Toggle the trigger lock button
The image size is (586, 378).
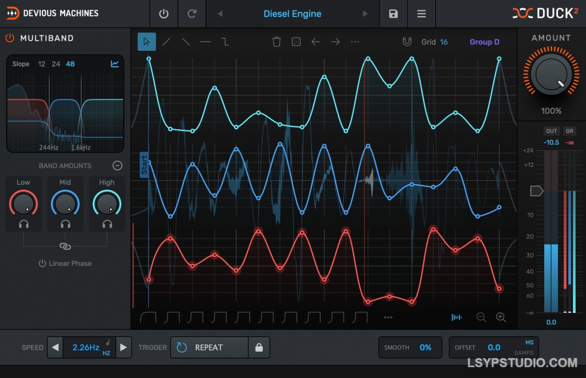pos(259,347)
